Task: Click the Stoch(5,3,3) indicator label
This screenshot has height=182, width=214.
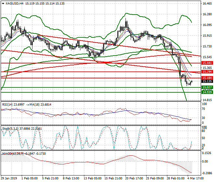Action: pos(10,129)
